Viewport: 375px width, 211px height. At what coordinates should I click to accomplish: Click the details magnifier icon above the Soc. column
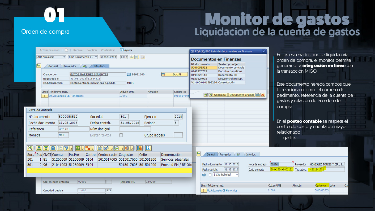[30, 148]
